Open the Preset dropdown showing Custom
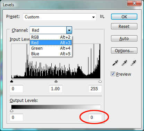The image size is (144, 131). click(x=60, y=17)
